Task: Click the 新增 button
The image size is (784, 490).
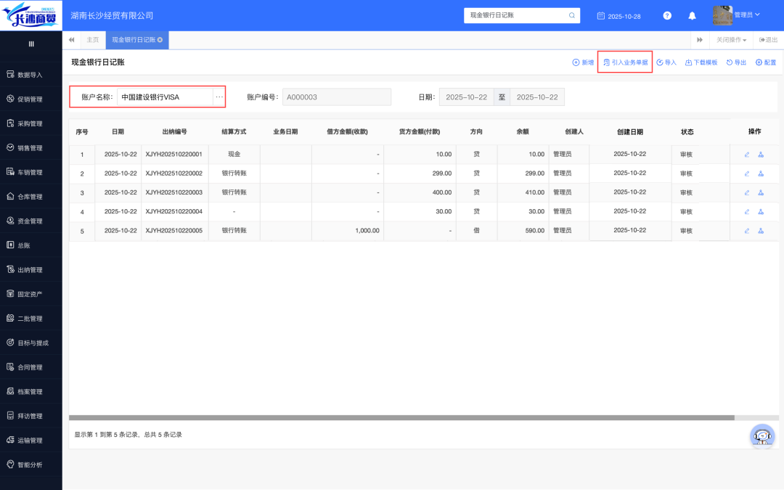Action: 583,62
